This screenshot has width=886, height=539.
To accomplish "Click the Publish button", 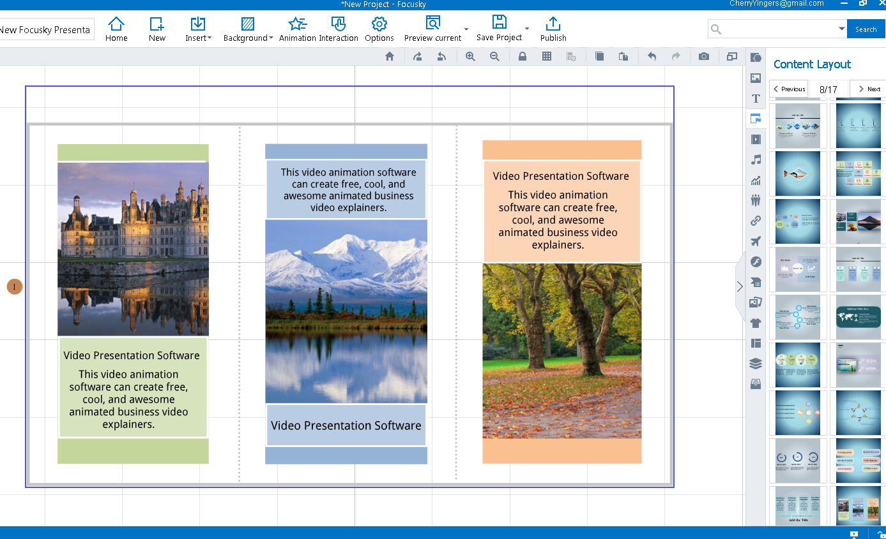I will (x=553, y=29).
